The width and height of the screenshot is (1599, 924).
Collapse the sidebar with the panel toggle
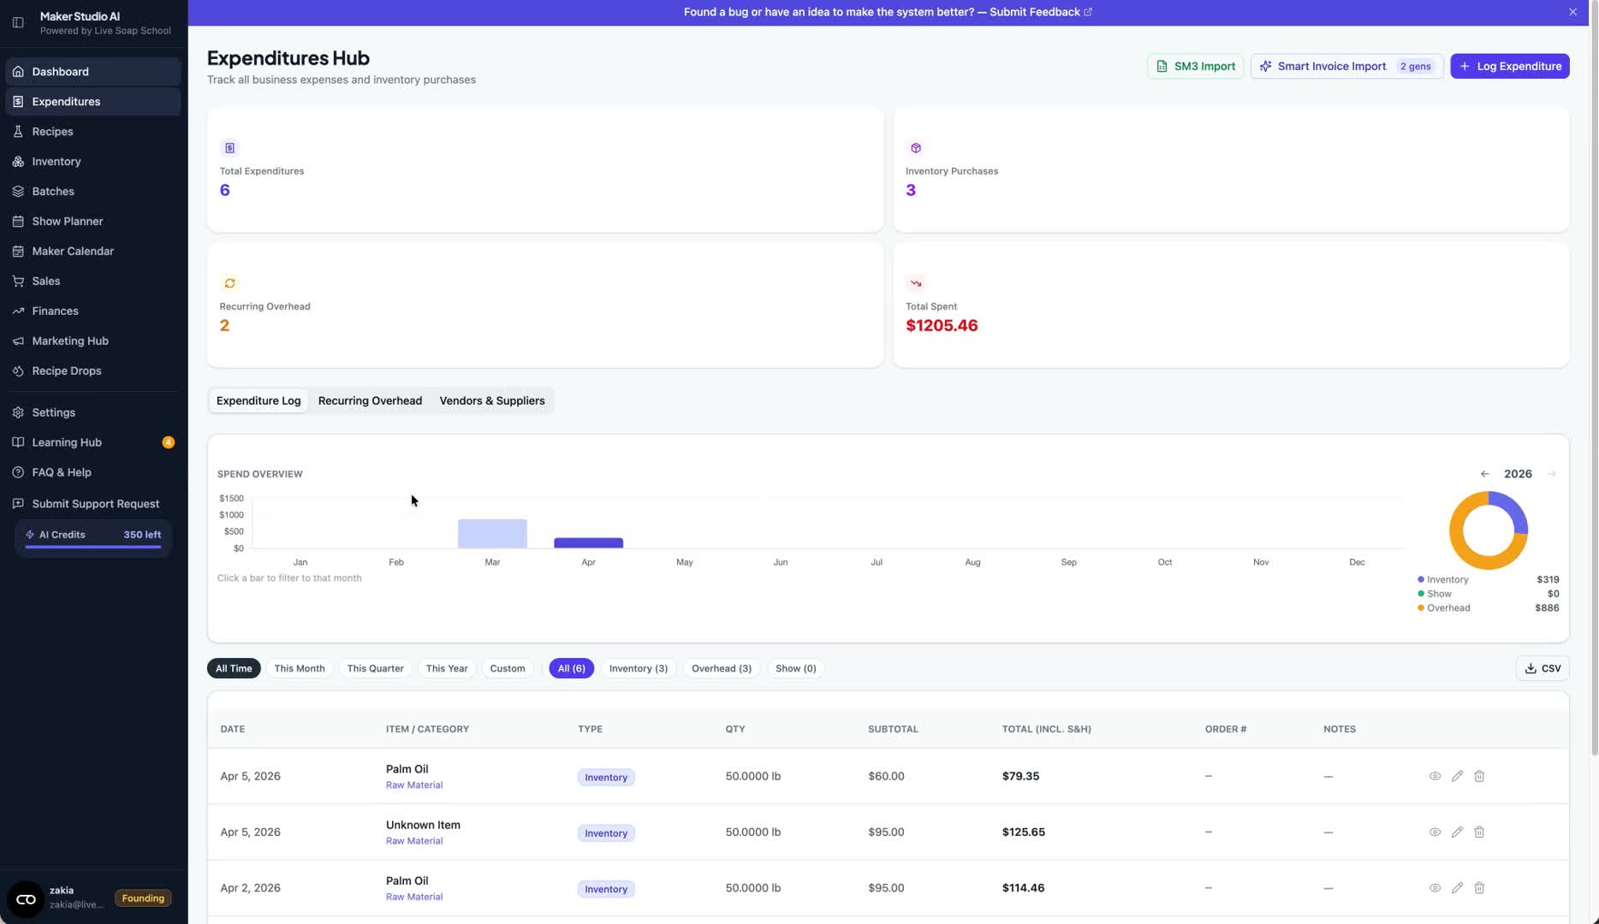18,21
